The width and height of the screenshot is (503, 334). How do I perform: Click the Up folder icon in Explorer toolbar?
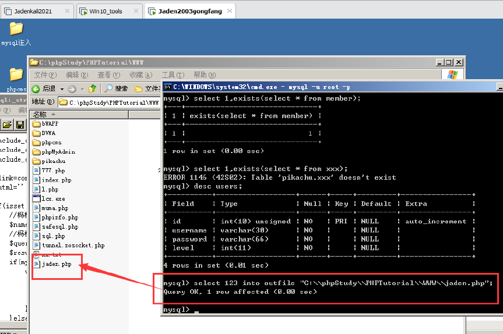92,88
